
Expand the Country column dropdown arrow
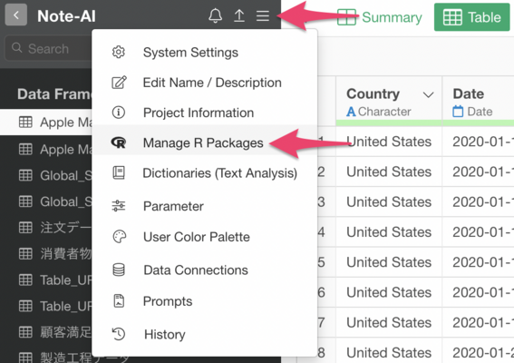(x=428, y=95)
